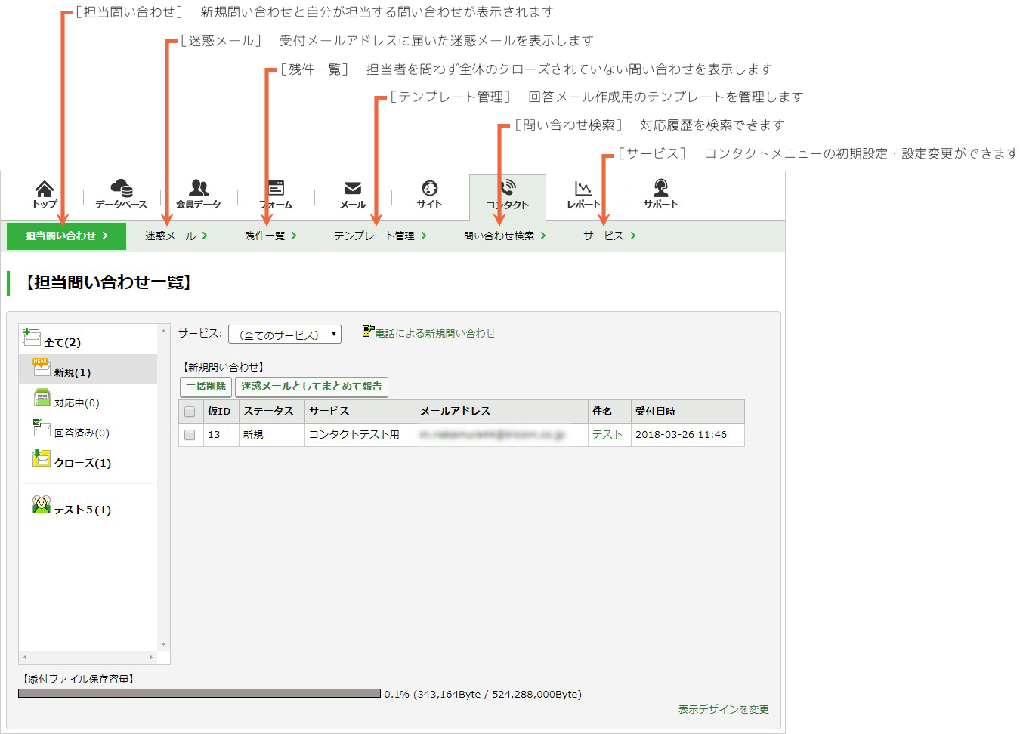Open the 電話による新規問い合わせ link

click(x=435, y=333)
